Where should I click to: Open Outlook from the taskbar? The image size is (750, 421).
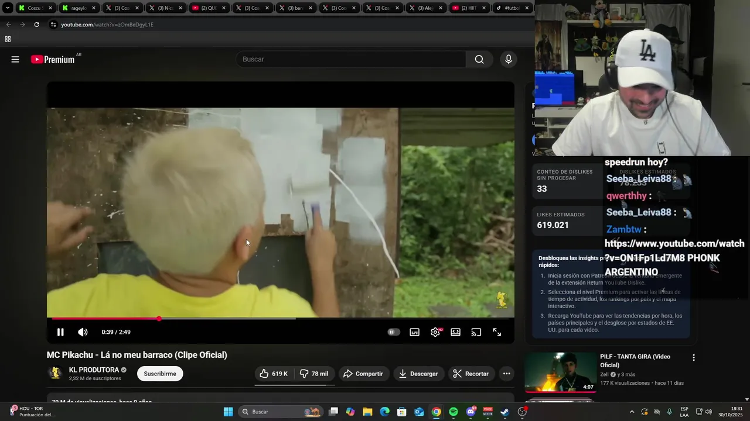(419, 412)
